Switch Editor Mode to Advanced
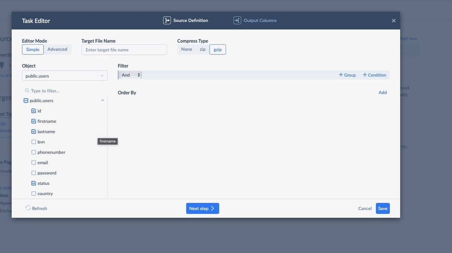 coord(57,49)
